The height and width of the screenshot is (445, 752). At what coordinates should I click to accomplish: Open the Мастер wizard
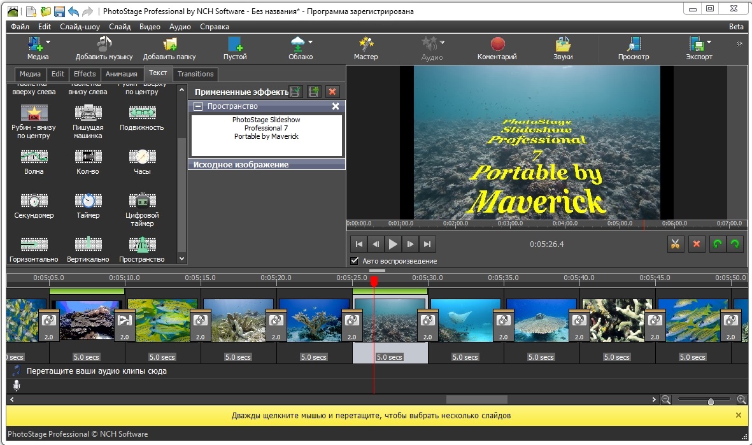(366, 48)
